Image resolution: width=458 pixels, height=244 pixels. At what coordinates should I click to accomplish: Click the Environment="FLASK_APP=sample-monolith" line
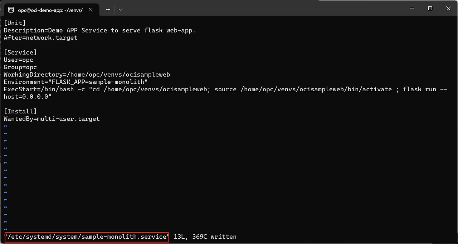click(75, 82)
